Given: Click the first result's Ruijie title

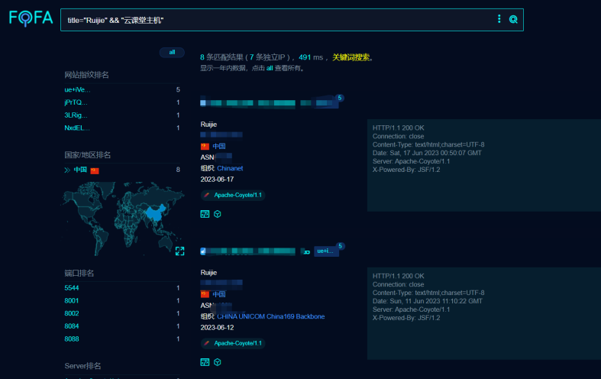Looking at the screenshot, I should tap(208, 125).
